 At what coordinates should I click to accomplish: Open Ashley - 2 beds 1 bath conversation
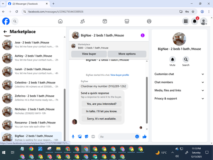click(31, 58)
